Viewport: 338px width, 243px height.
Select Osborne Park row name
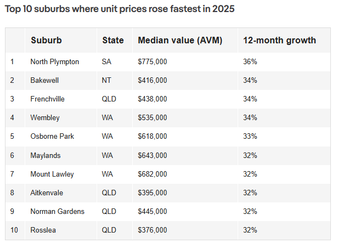click(52, 137)
